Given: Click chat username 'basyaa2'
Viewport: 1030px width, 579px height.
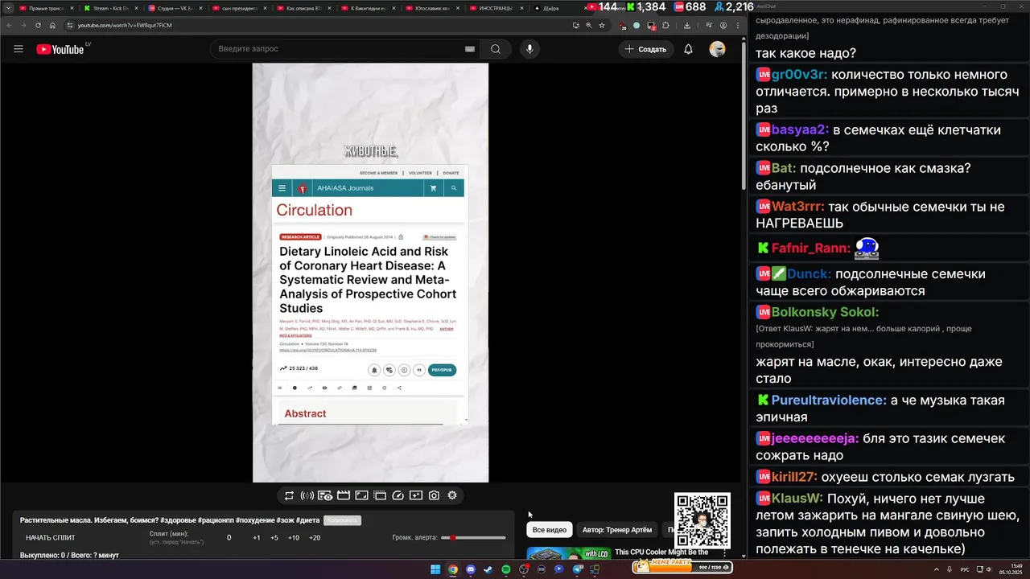Looking at the screenshot, I should pos(800,129).
